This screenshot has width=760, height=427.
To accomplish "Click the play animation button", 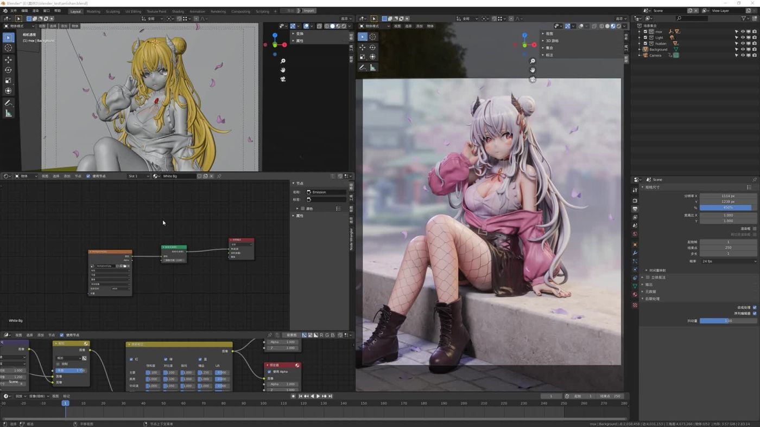I will click(x=318, y=396).
